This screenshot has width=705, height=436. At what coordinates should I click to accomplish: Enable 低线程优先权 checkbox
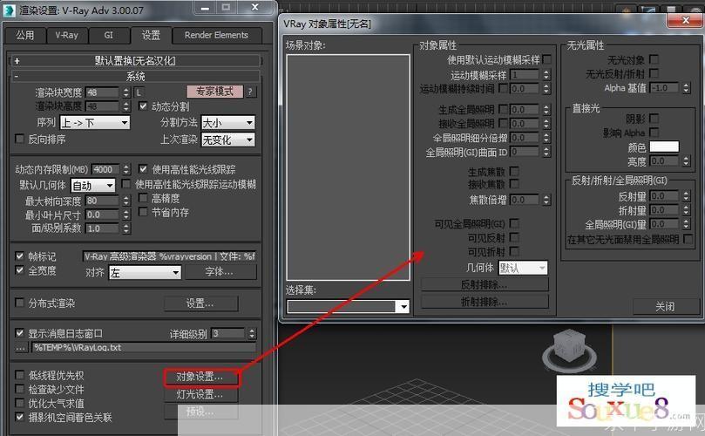[x=19, y=375]
